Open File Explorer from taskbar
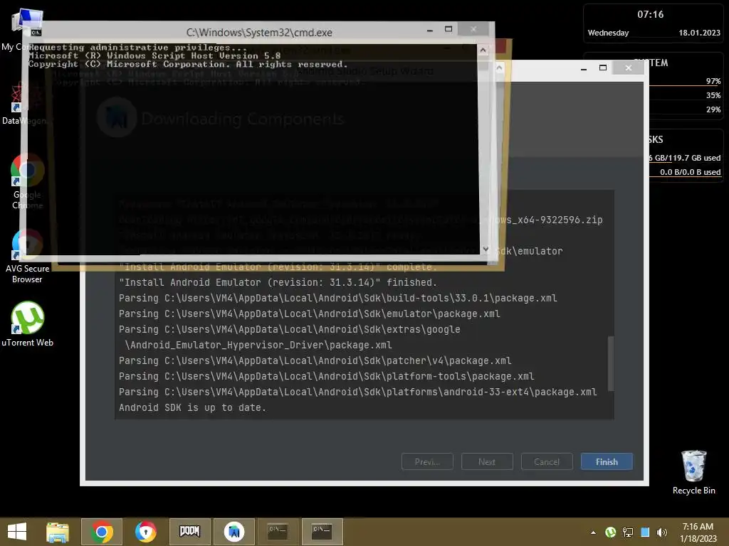 58,532
